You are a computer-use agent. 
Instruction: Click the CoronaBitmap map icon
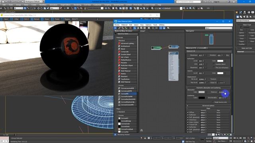click(119, 121)
